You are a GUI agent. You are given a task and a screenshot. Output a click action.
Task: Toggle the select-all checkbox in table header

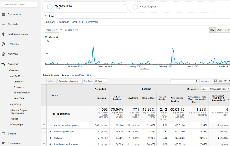pos(44,95)
